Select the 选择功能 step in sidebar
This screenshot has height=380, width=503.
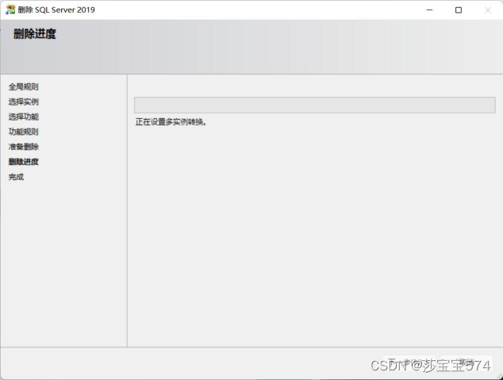(24, 117)
